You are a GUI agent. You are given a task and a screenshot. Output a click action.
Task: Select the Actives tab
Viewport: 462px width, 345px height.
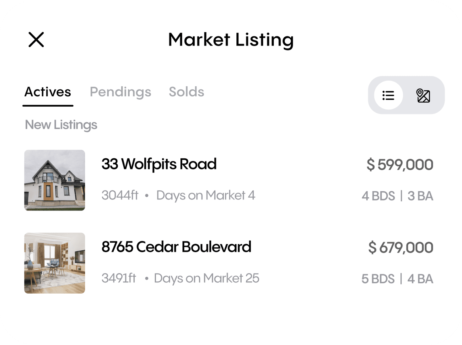(x=48, y=92)
